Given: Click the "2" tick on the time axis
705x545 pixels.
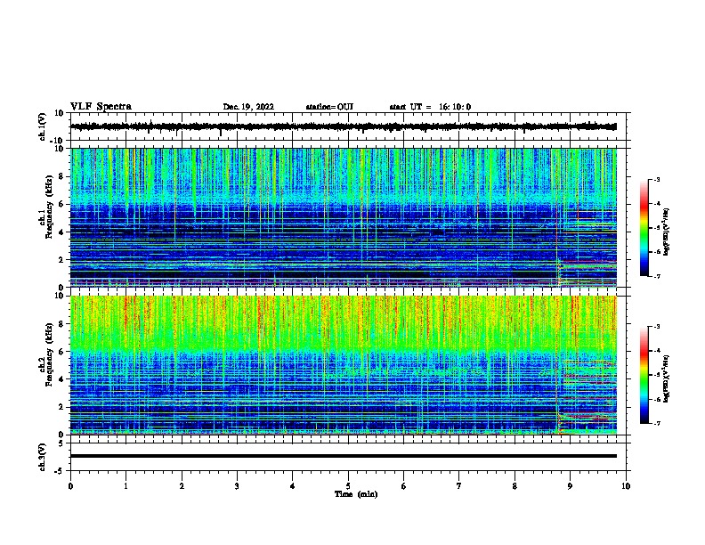Looking at the screenshot, I should pos(182,486).
